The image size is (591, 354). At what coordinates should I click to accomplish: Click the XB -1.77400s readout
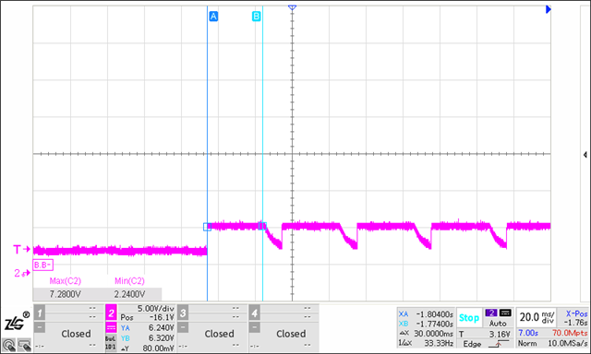click(426, 324)
